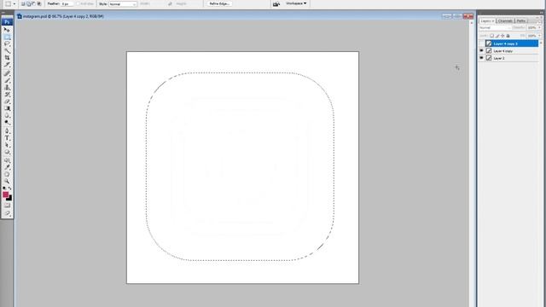Image resolution: width=546 pixels, height=307 pixels.
Task: Select the Move tool
Action: (7, 30)
